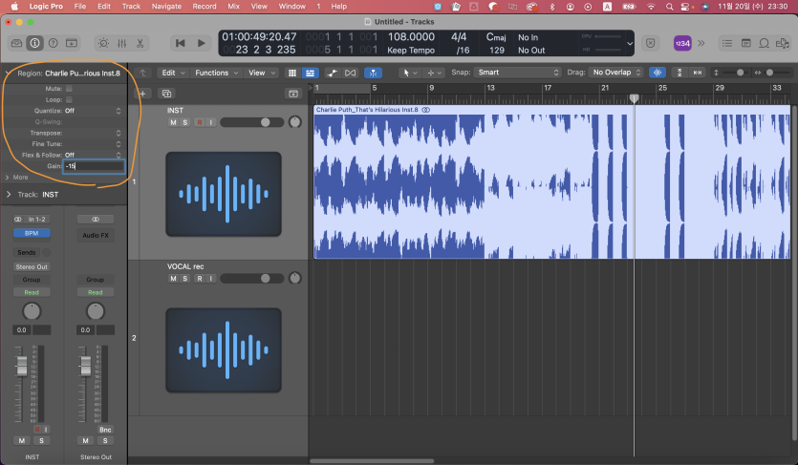Toggle the Mute checkbox in Region inspector
798x465 pixels.
tap(69, 89)
